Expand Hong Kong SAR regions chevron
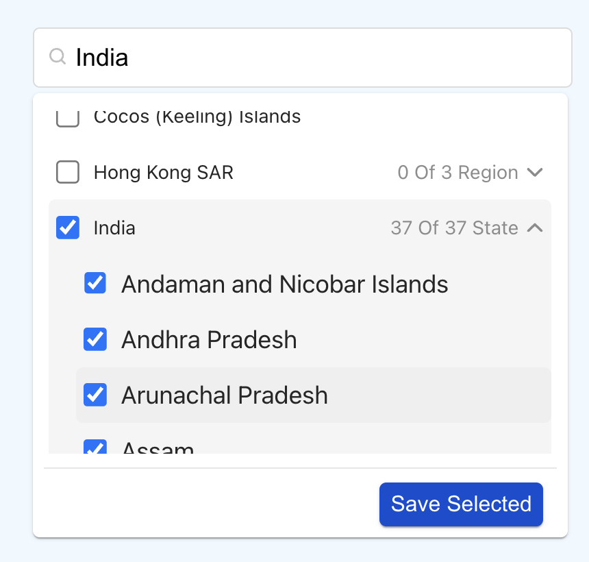Screen dimensions: 589x562 tap(535, 173)
